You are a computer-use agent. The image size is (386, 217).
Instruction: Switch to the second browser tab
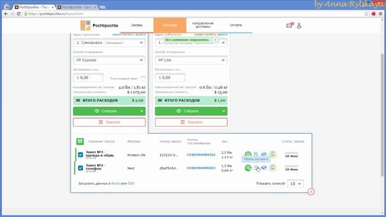77,7
